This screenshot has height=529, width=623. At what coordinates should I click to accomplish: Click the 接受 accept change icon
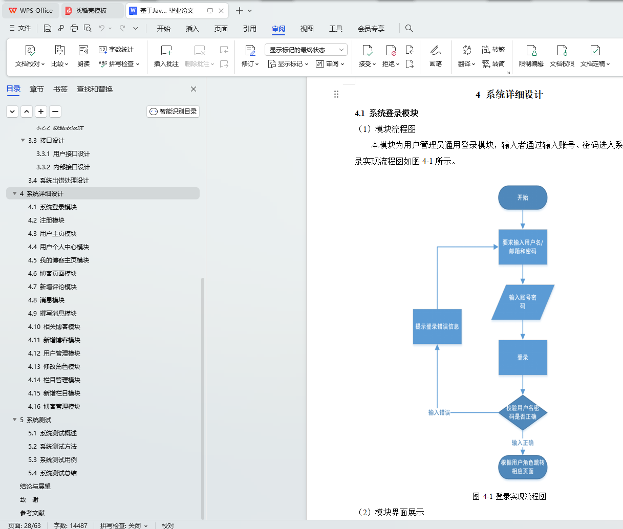[x=367, y=50]
